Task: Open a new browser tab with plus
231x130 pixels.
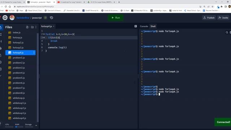Action: (x=119, y=2)
